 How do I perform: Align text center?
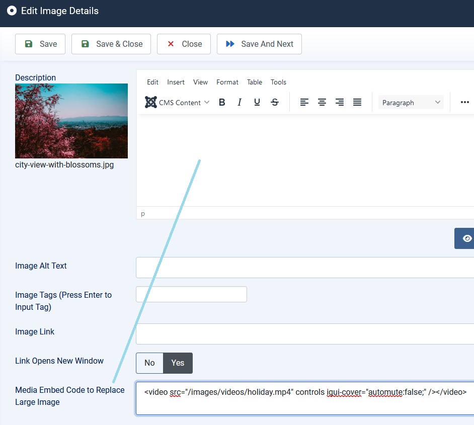coord(322,103)
